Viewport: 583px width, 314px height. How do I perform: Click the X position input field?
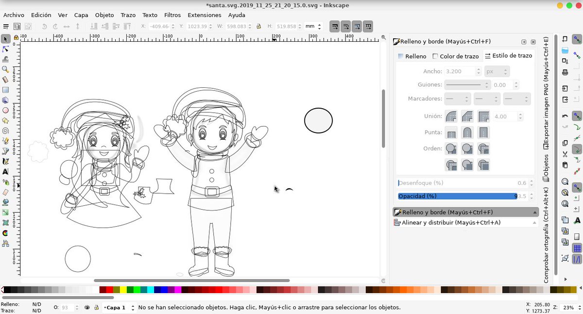[x=159, y=26]
